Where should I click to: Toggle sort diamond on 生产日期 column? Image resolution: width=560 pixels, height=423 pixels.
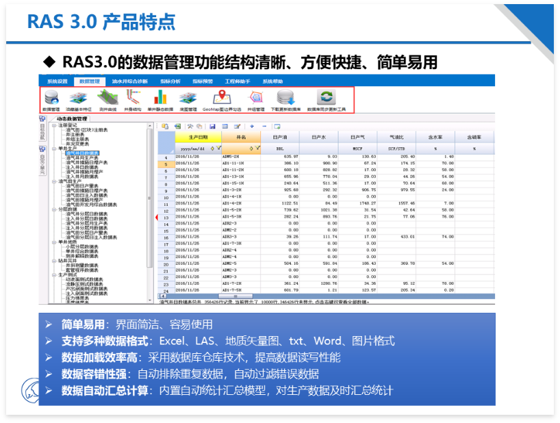tap(212, 149)
